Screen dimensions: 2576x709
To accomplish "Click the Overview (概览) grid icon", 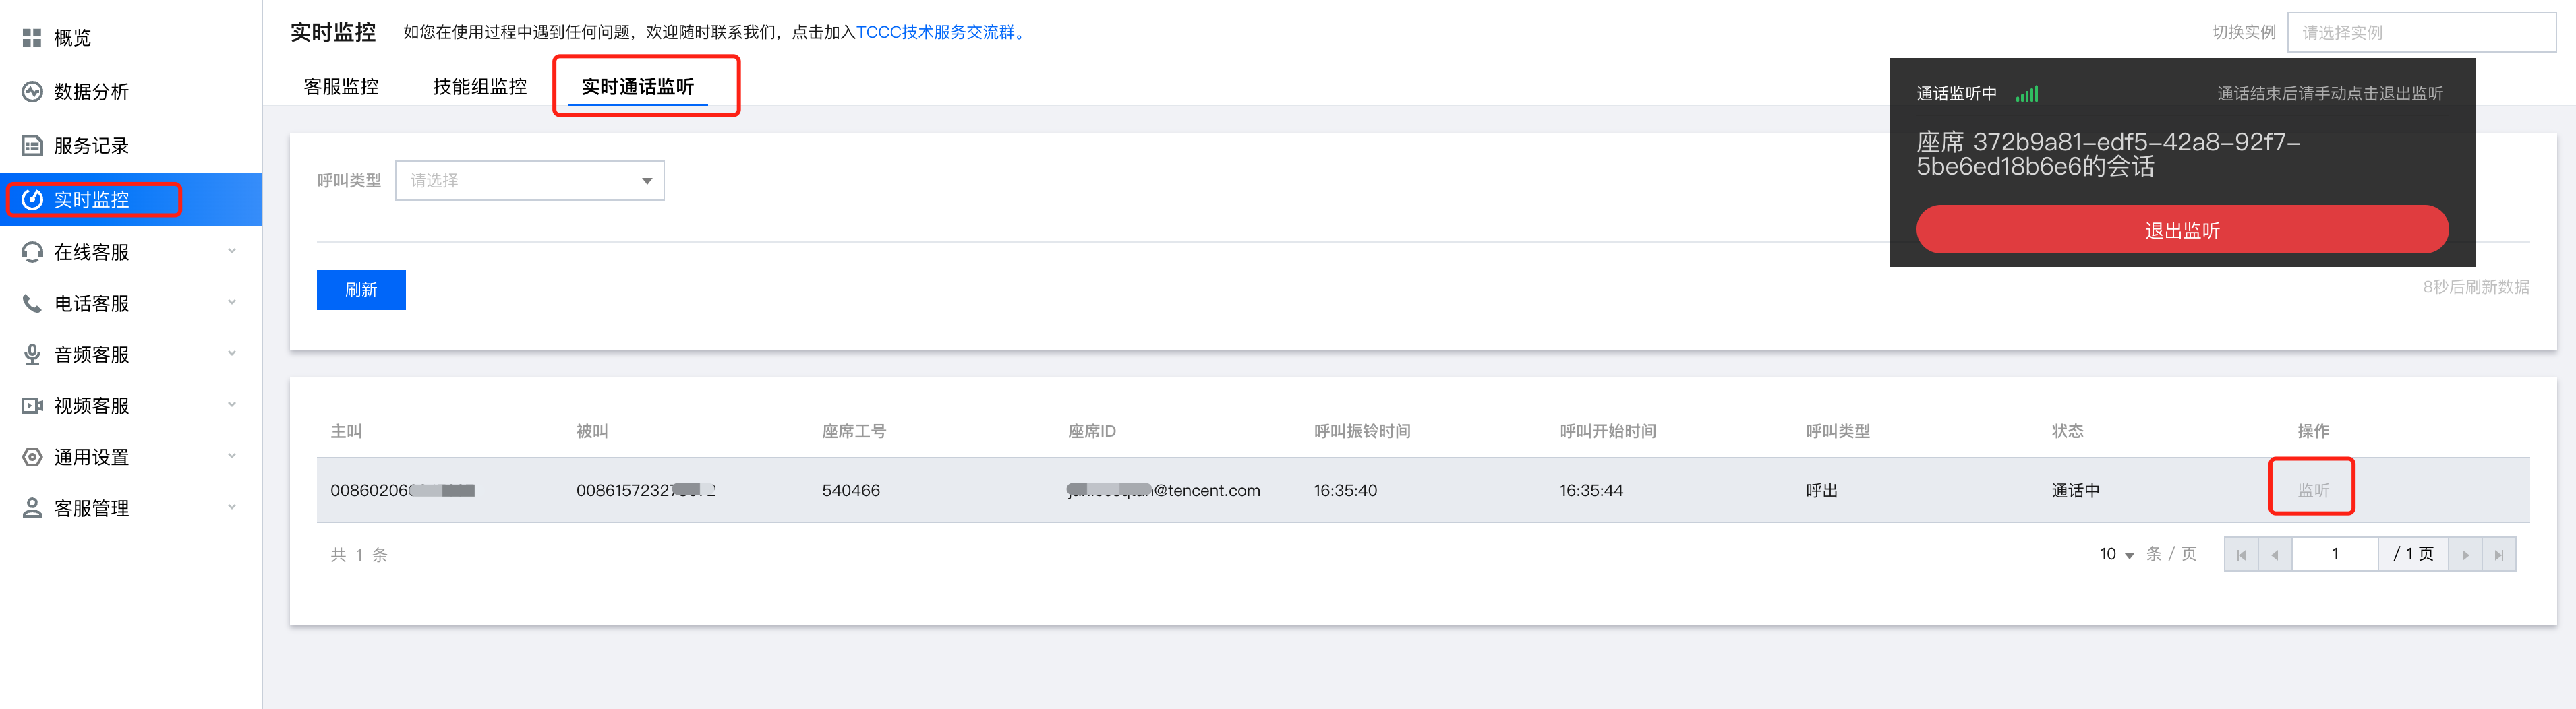I will [32, 38].
